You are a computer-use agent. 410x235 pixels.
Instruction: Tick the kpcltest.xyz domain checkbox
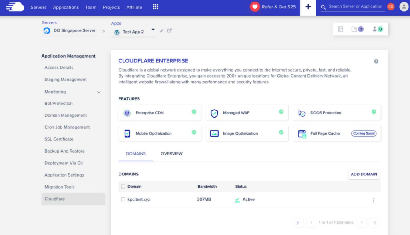click(123, 199)
